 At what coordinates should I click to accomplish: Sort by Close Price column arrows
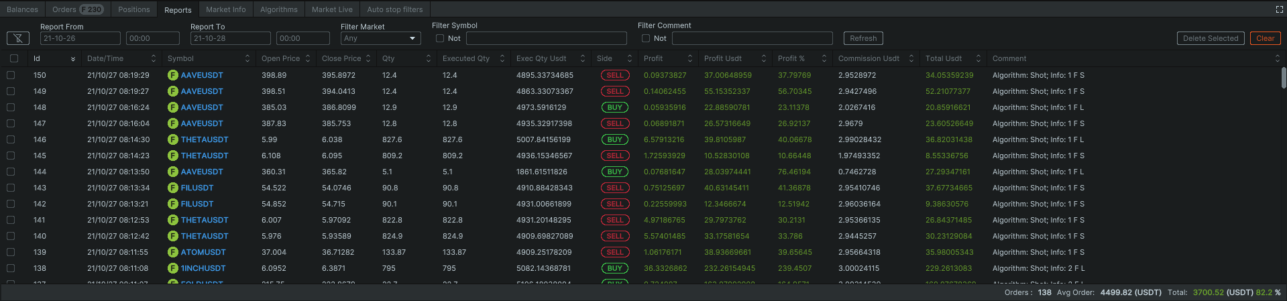click(368, 59)
